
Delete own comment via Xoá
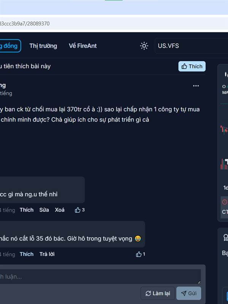coord(60,210)
